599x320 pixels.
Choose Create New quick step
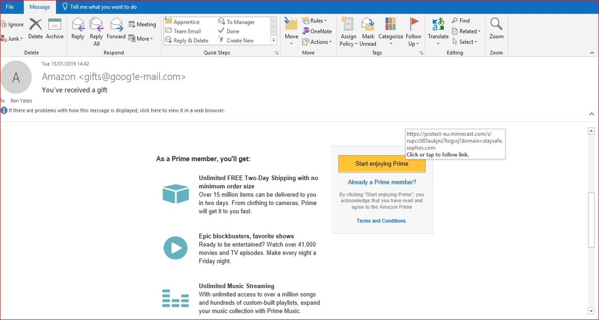(x=236, y=41)
